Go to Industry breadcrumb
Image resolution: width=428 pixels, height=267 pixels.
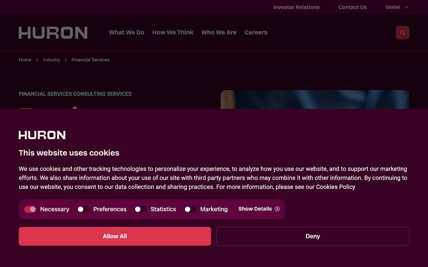tap(51, 60)
